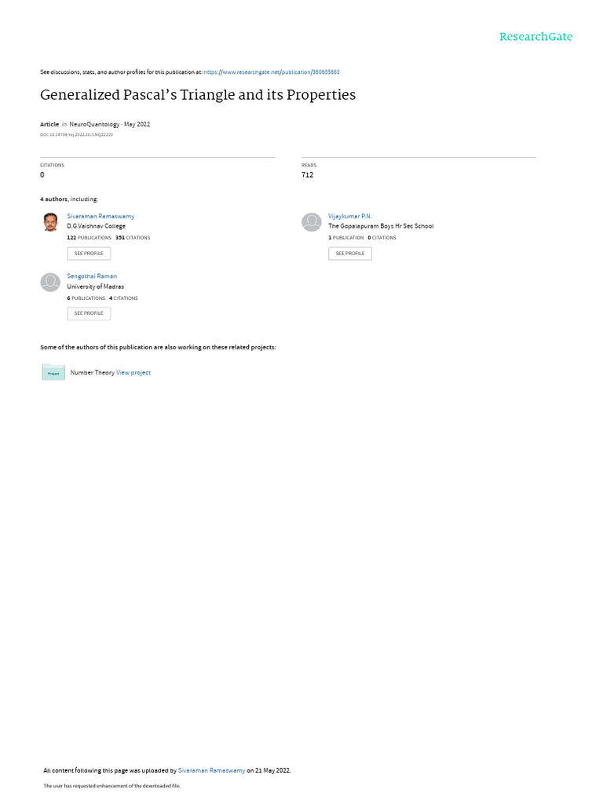Open Sivaraman Ramaswamy author name link under authors
Image resolution: width=603 pixels, height=804 pixels.
100,216
